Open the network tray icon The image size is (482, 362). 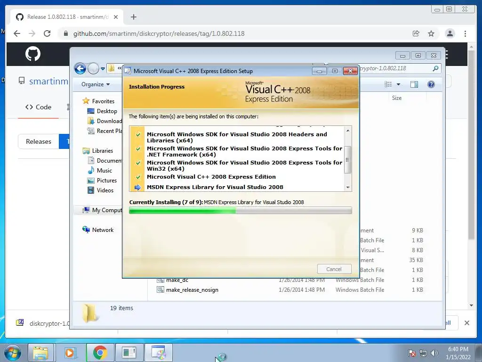tap(423, 354)
